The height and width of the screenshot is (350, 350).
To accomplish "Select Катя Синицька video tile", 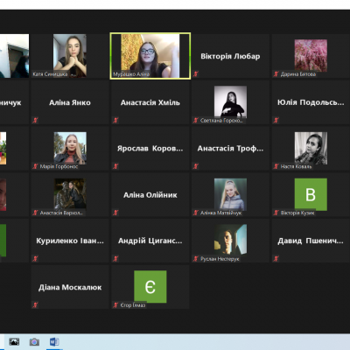I will (x=70, y=56).
